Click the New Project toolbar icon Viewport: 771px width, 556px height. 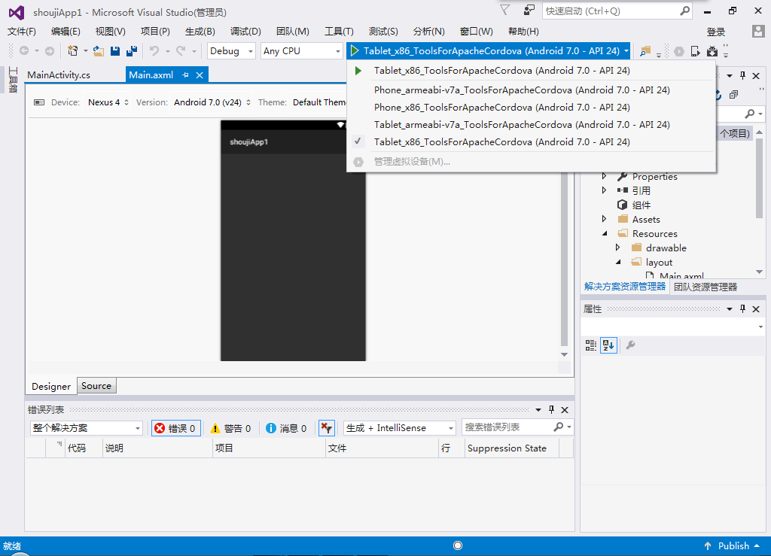73,50
